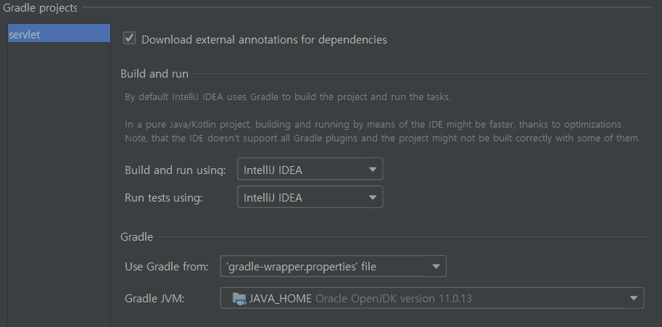This screenshot has width=662, height=327.
Task: Open the 'Run tests using' IntelliJ IDEA dropdown
Action: click(310, 197)
